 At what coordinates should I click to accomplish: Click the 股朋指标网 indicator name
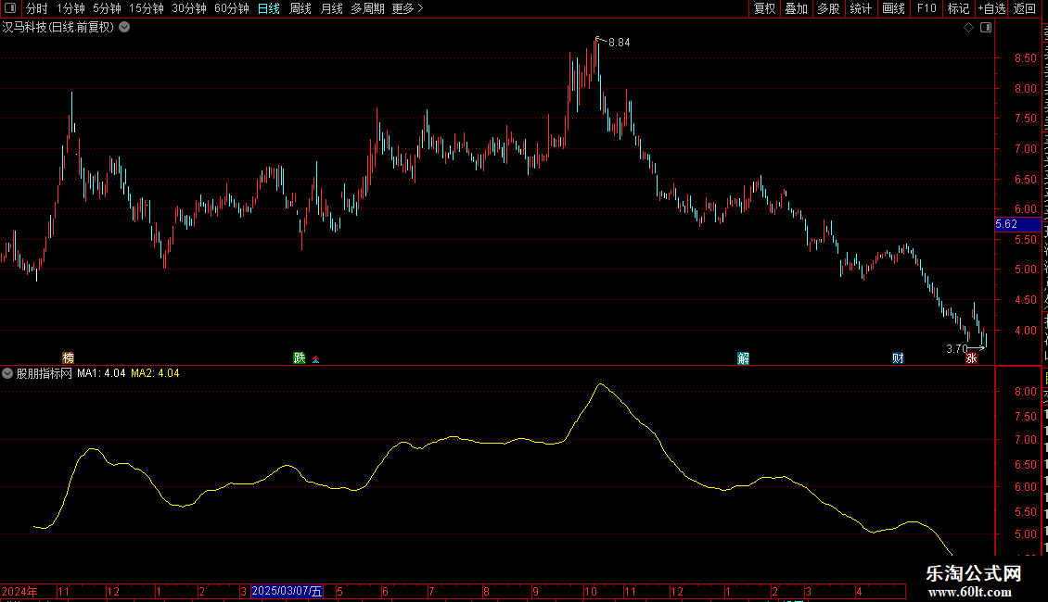45,373
